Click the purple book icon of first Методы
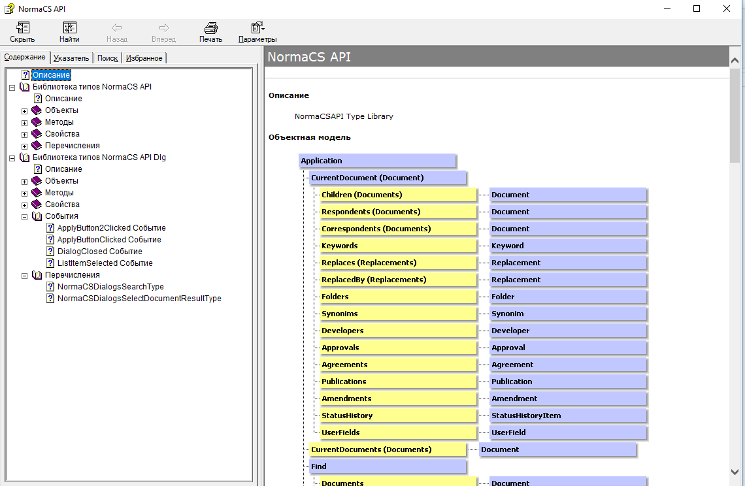745x490 pixels. click(37, 122)
